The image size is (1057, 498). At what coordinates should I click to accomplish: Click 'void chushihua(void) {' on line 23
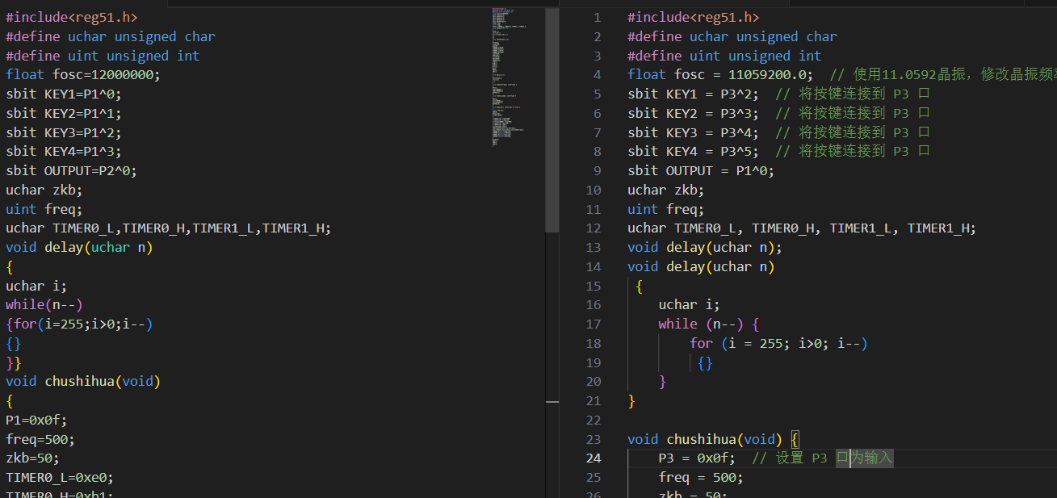click(713, 439)
